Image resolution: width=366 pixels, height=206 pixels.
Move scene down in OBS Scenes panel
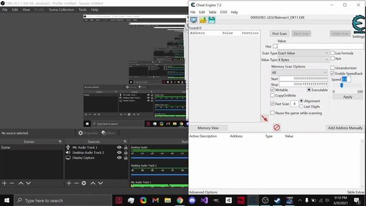tap(28, 183)
